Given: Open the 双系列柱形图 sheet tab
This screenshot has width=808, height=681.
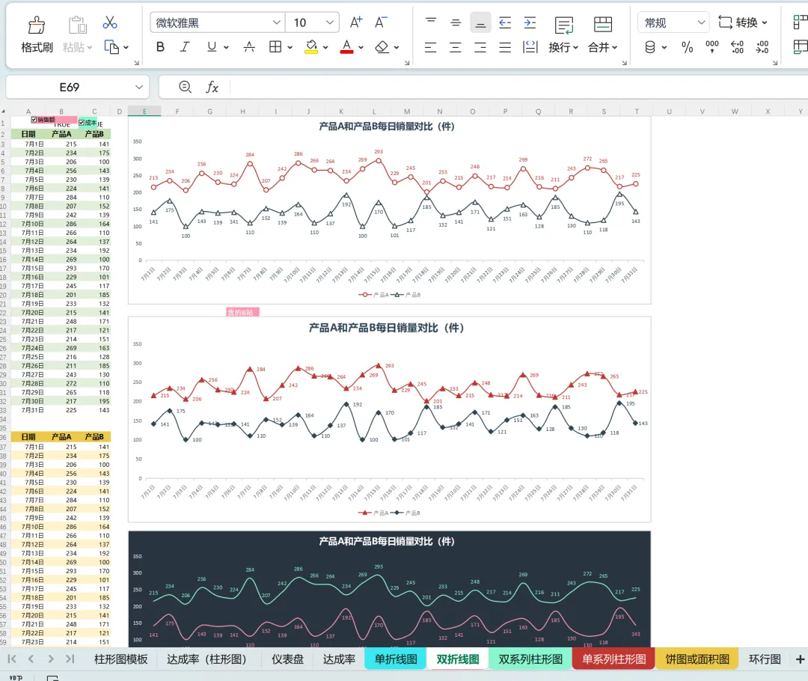Looking at the screenshot, I should (530, 659).
